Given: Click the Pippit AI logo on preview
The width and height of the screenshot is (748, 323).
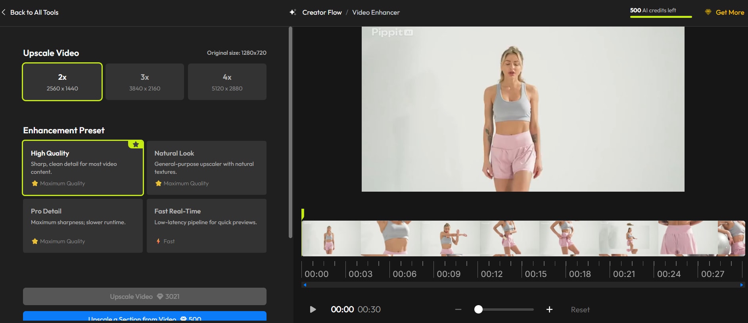Looking at the screenshot, I should 392,32.
